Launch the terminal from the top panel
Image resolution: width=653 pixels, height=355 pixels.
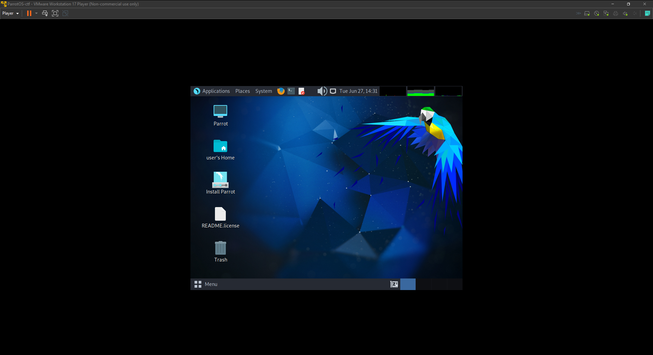click(x=290, y=91)
